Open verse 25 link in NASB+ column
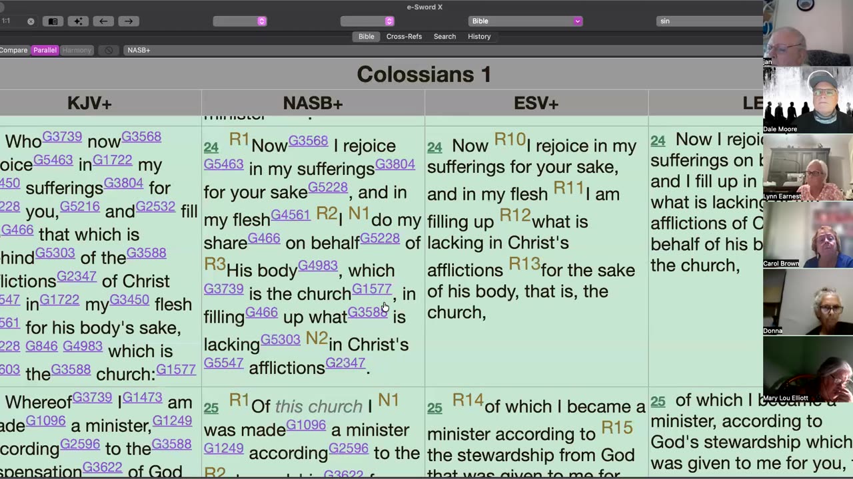The image size is (853, 479). [x=211, y=408]
